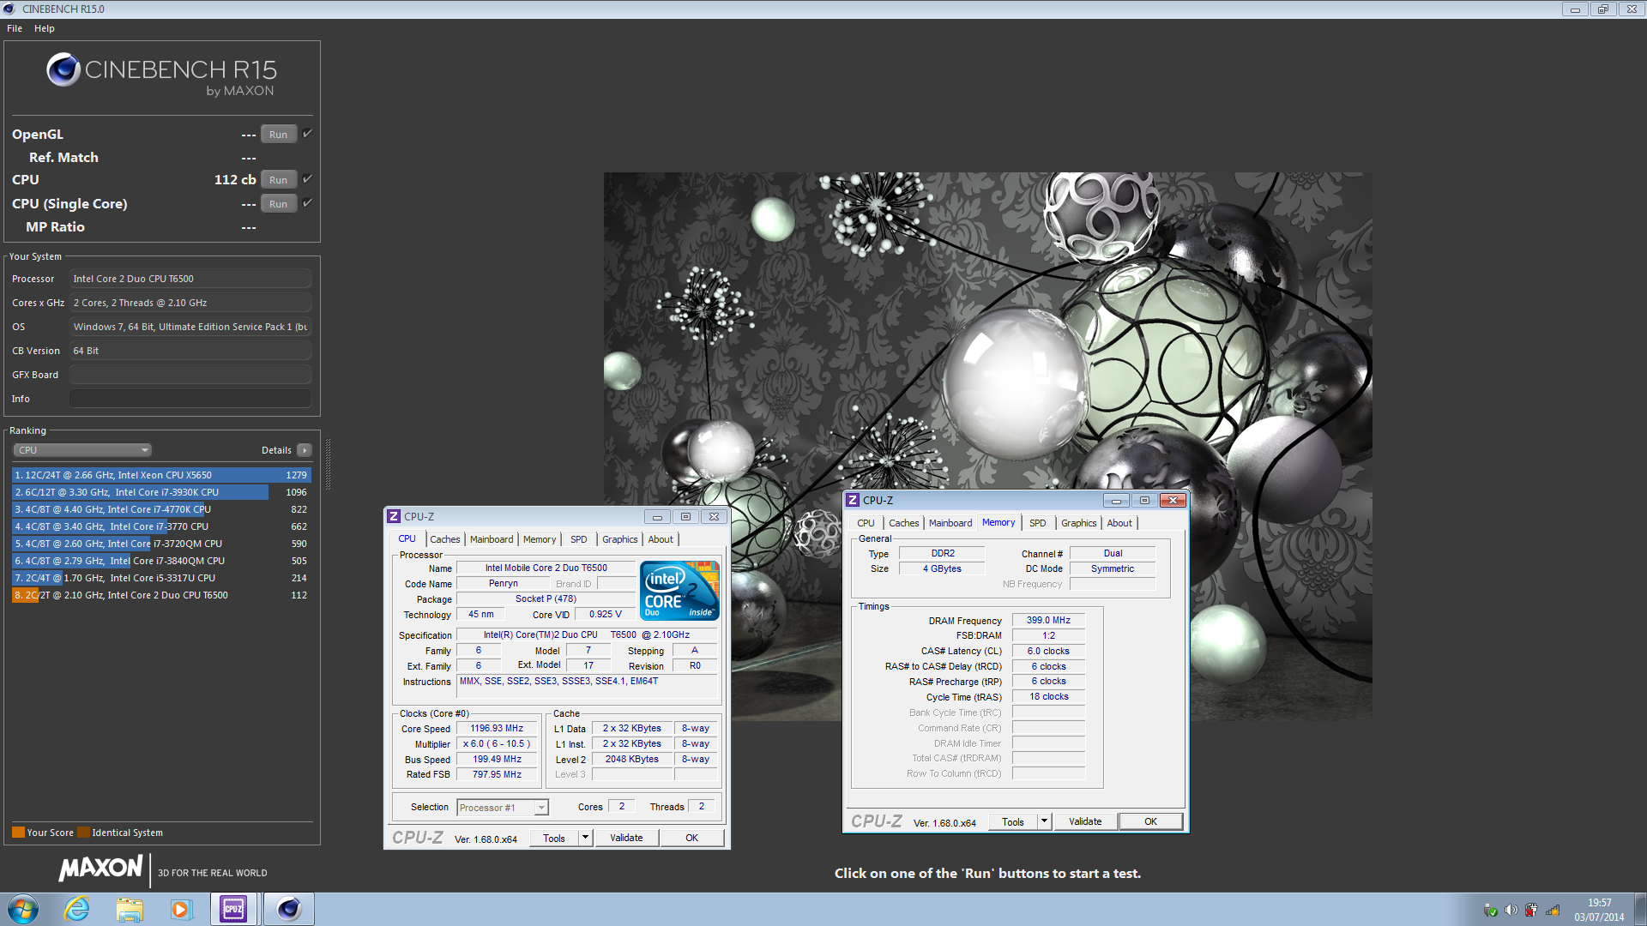The image size is (1647, 926).
Task: Select ranking row Core i5-3317U CPU
Action: 161,578
